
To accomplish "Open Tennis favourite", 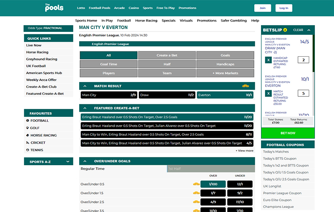I will pos(34,150).
